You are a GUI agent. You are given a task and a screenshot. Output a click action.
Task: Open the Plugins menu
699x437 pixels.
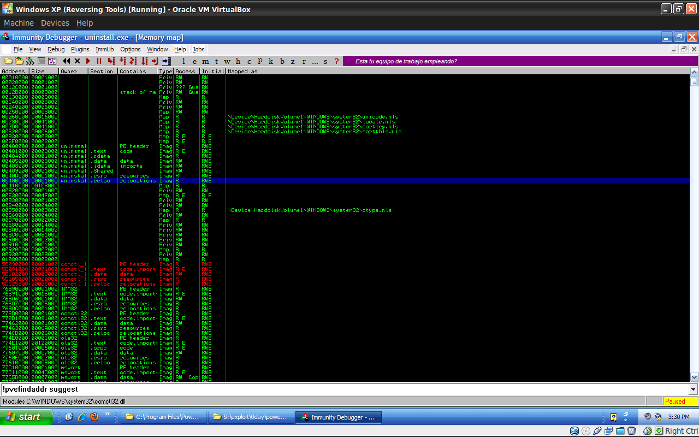(x=80, y=49)
